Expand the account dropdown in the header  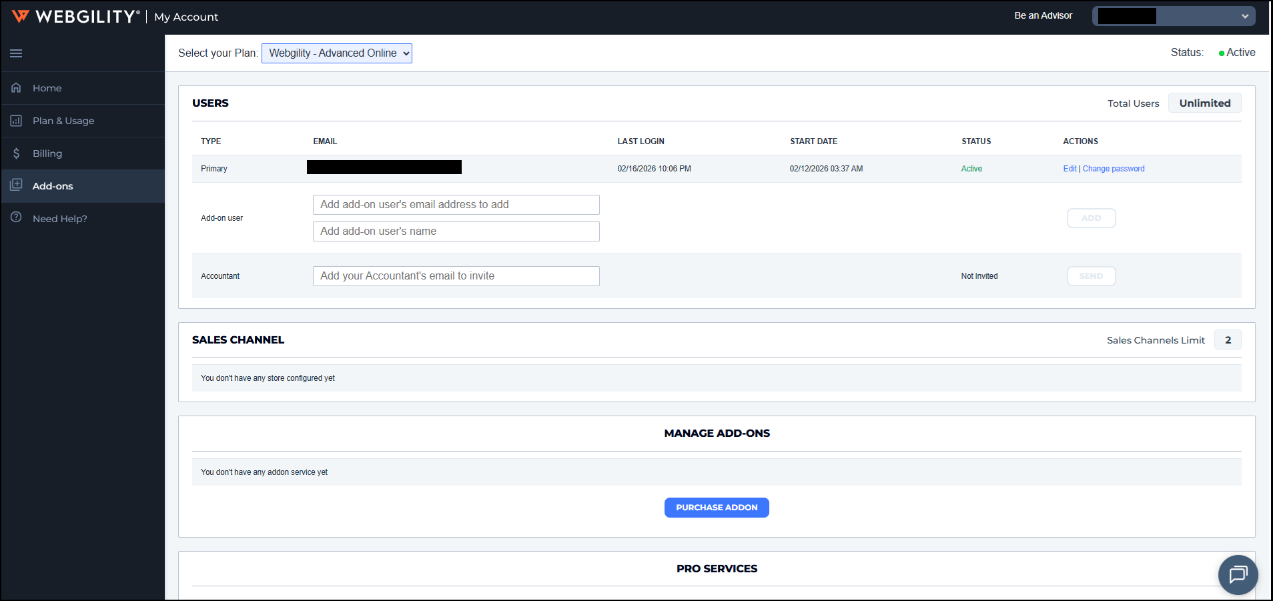point(1174,16)
